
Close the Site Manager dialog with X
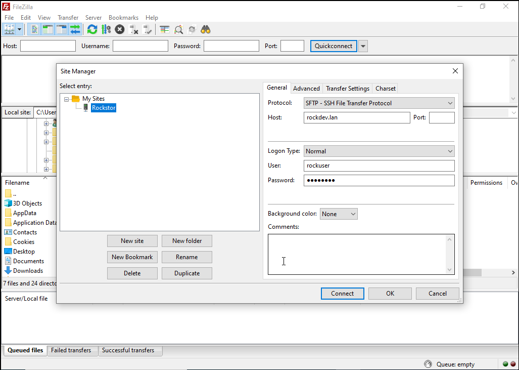pos(455,71)
